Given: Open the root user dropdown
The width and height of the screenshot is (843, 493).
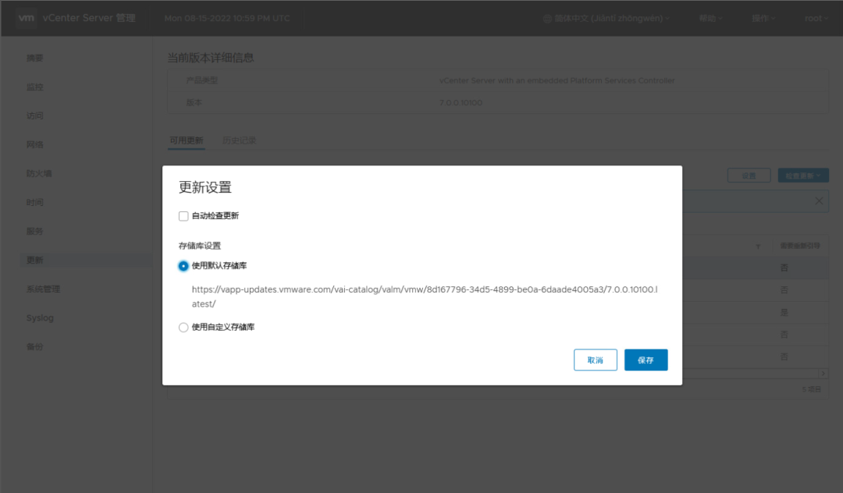Looking at the screenshot, I should click(x=816, y=18).
